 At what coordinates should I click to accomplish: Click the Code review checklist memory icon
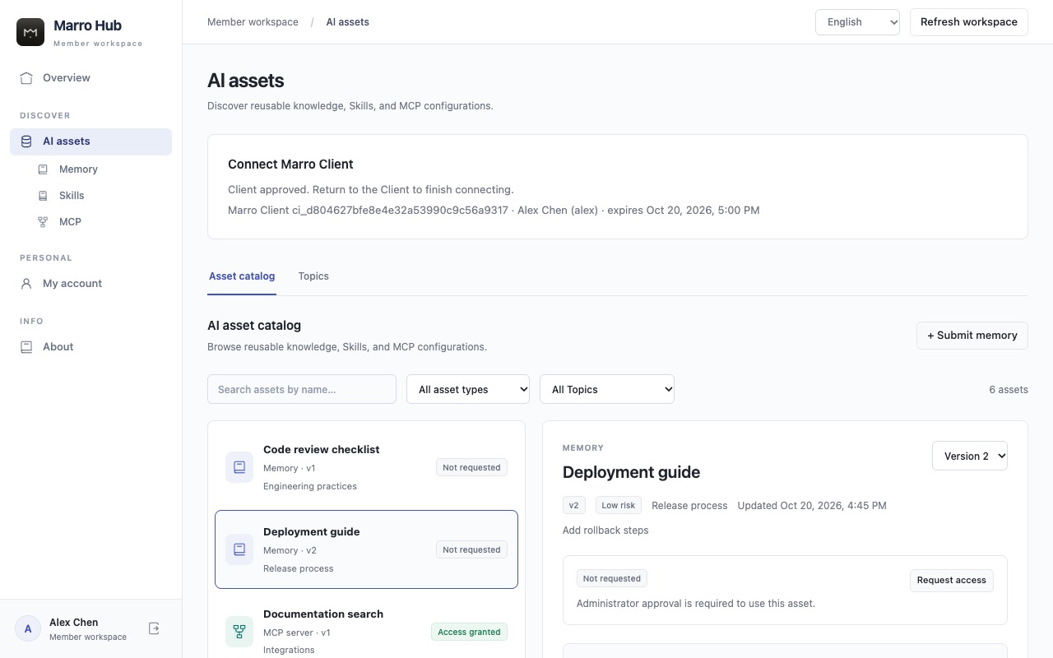point(239,467)
